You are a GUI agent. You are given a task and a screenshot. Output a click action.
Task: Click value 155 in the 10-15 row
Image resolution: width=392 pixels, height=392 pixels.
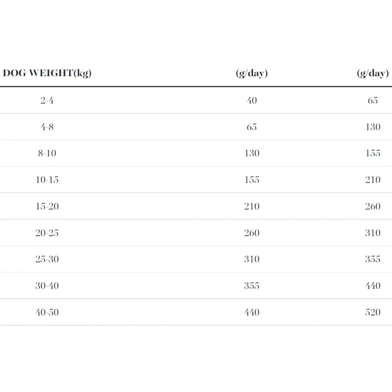click(x=252, y=180)
